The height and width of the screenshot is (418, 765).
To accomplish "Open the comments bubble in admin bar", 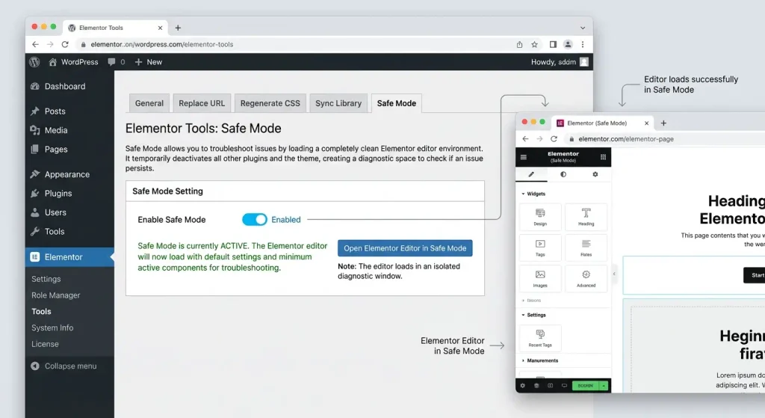I will click(x=112, y=62).
